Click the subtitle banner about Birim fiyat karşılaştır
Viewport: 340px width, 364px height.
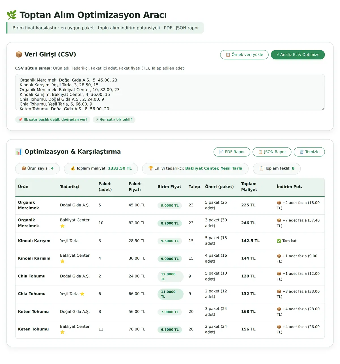pyautogui.click(x=105, y=28)
